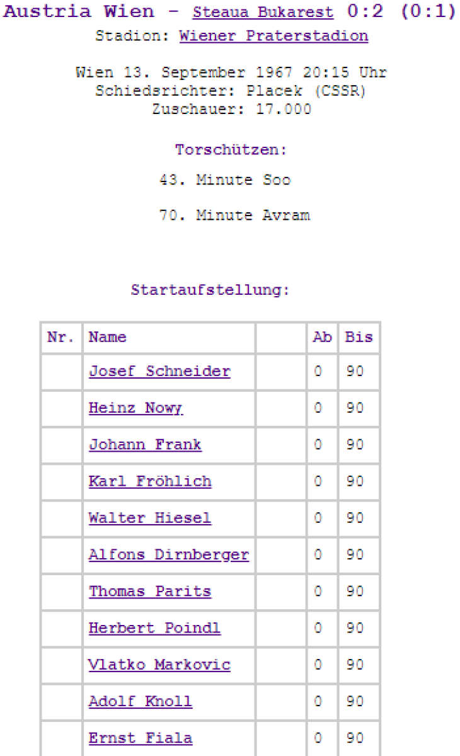Click the Name column header
Viewport: 460px width, 756px height.
[x=107, y=338]
